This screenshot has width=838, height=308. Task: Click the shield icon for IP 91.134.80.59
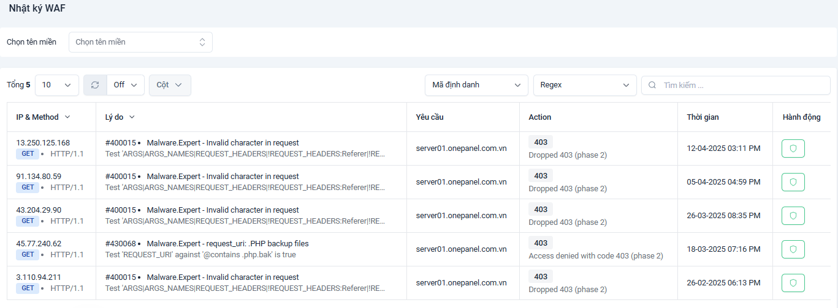pyautogui.click(x=793, y=182)
